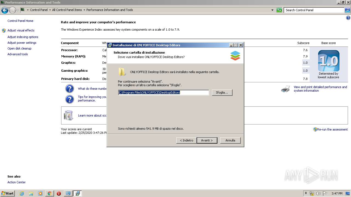Click the 3:47 PM taskbar clock
Screen dimensions: 351x197
(x=337, y=193)
